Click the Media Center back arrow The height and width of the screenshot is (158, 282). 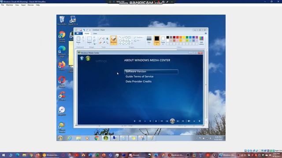82,58
